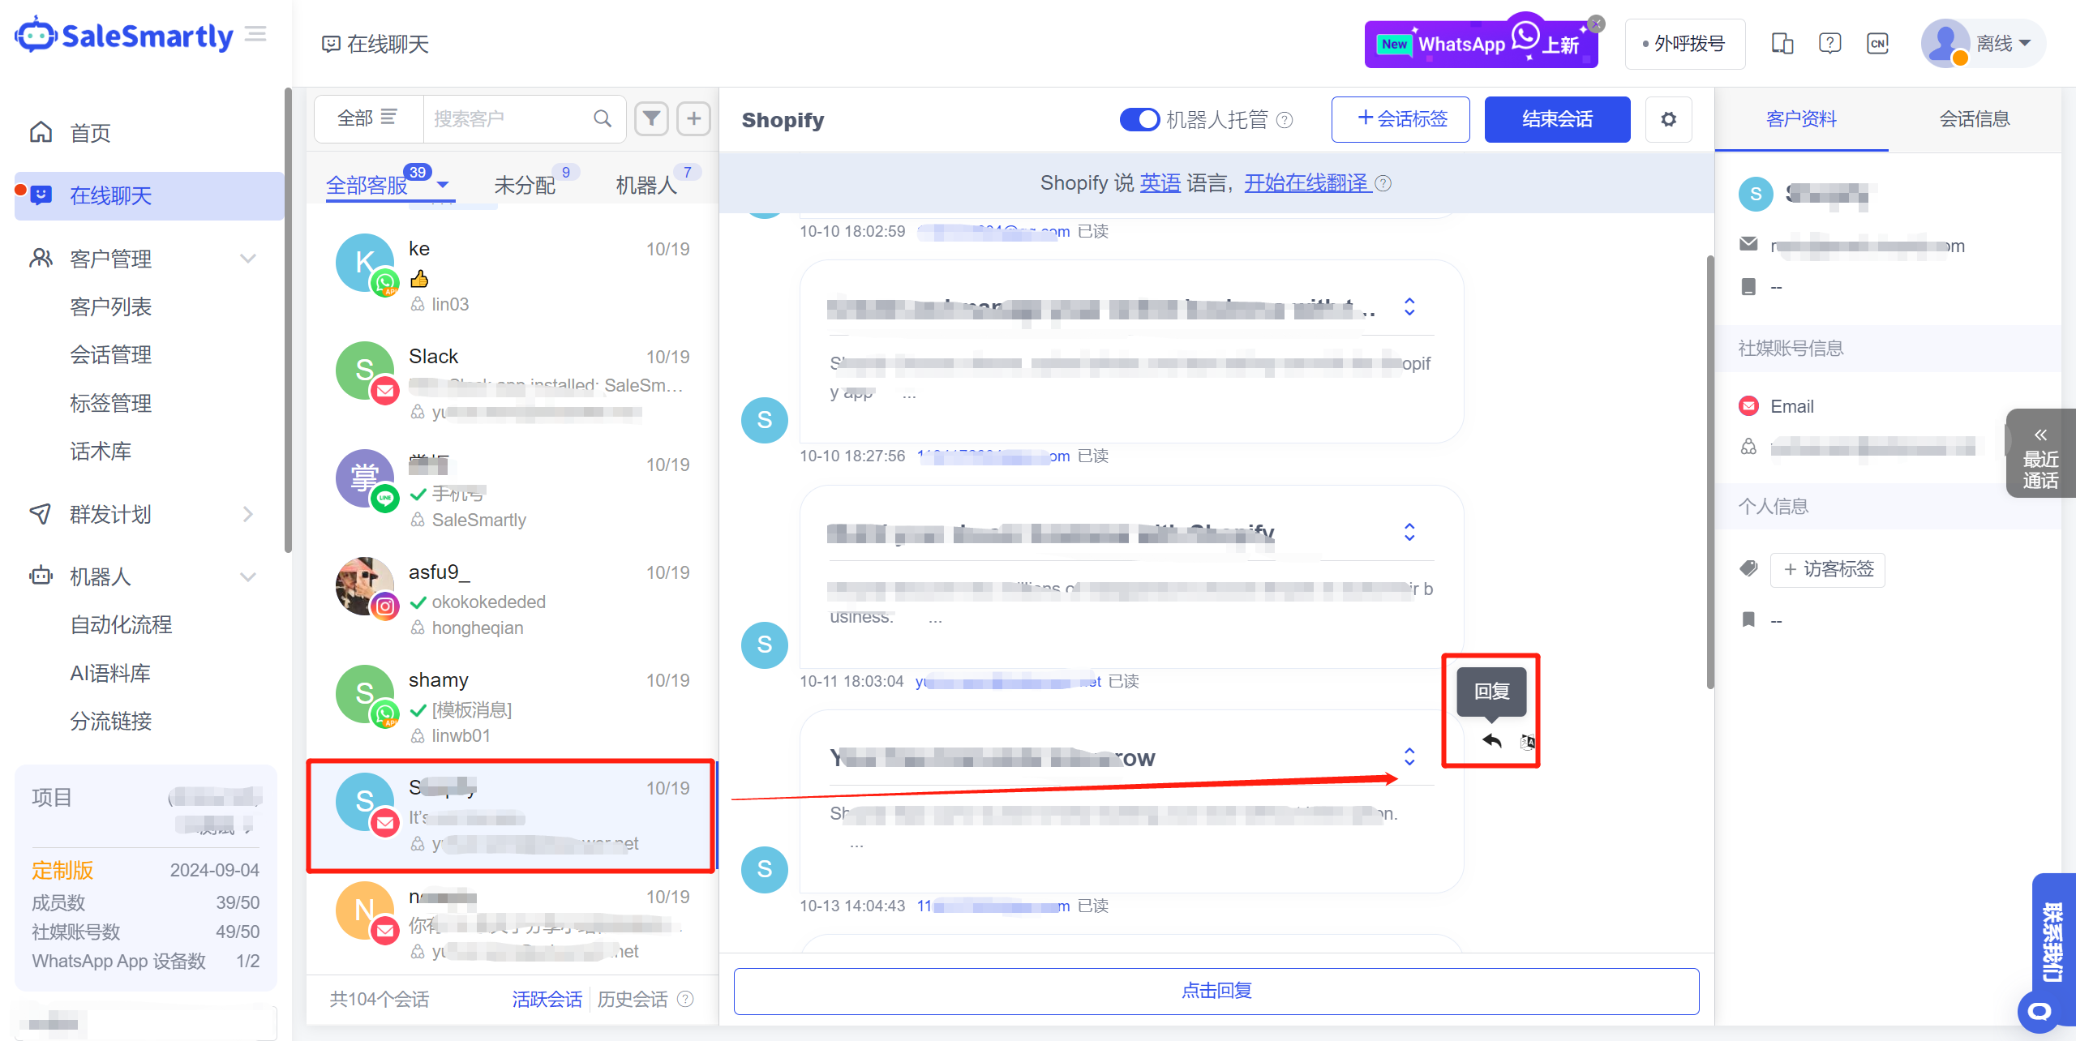Collapse the sidebar with hamburger icon

pyautogui.click(x=256, y=34)
